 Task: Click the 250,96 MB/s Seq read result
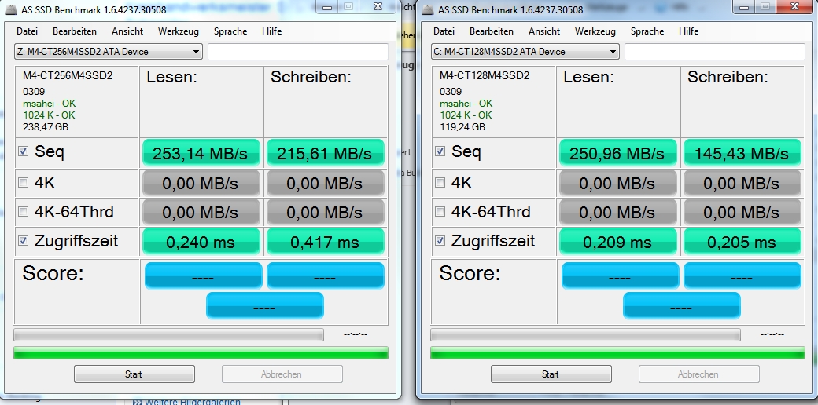click(617, 153)
